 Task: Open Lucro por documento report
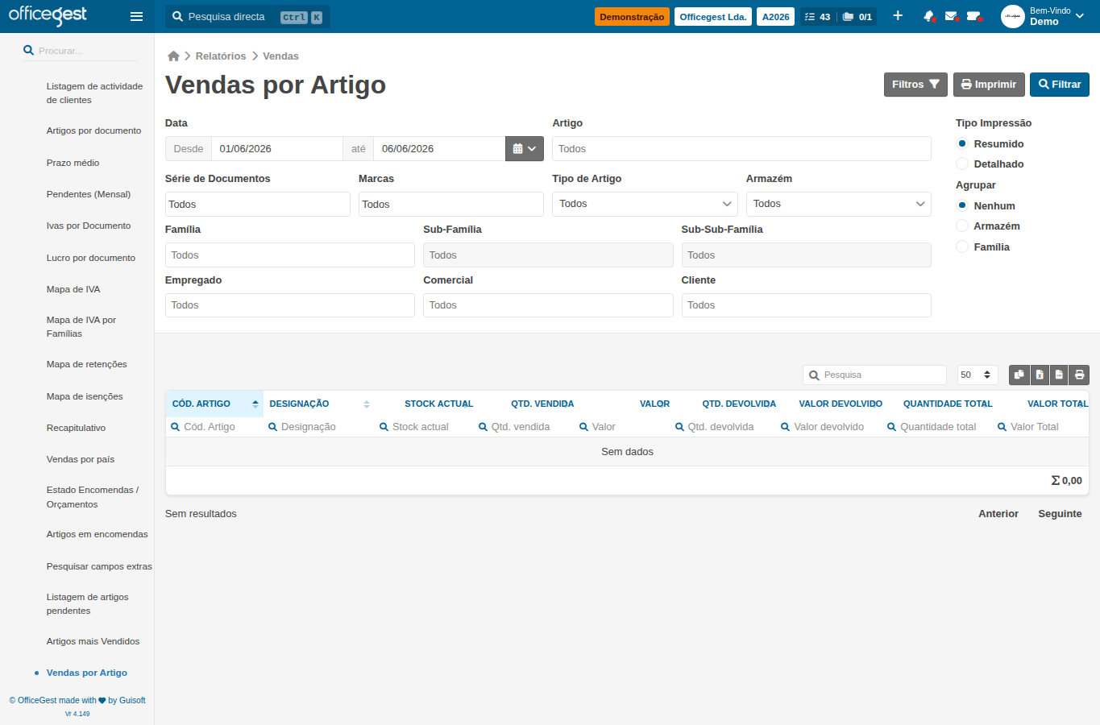91,258
